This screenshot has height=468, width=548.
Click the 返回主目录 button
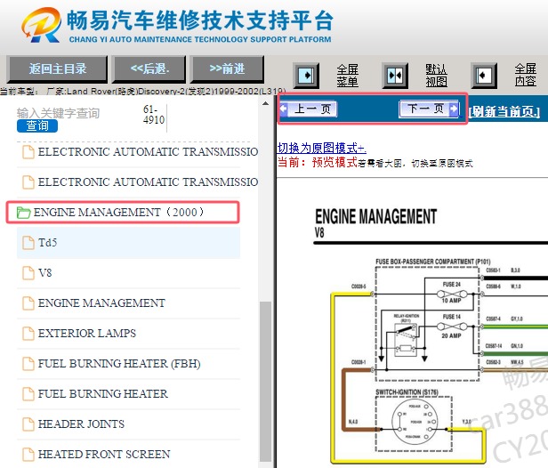[x=57, y=69]
